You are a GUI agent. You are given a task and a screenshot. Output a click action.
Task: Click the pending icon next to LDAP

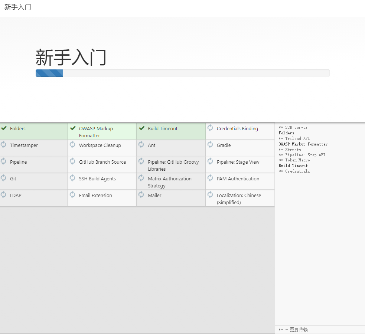[x=3, y=195]
